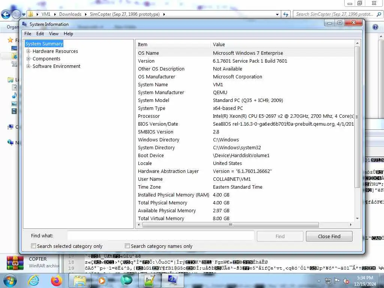Select System Information taskbar button
Screen dimensions: 384x288
coord(173,281)
